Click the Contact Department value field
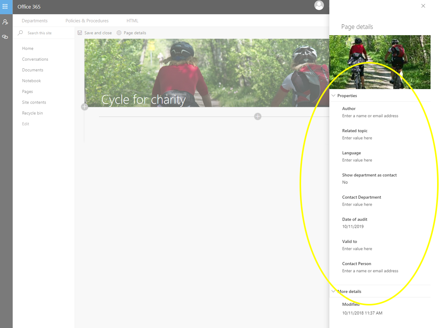The image size is (439, 328). point(357,205)
